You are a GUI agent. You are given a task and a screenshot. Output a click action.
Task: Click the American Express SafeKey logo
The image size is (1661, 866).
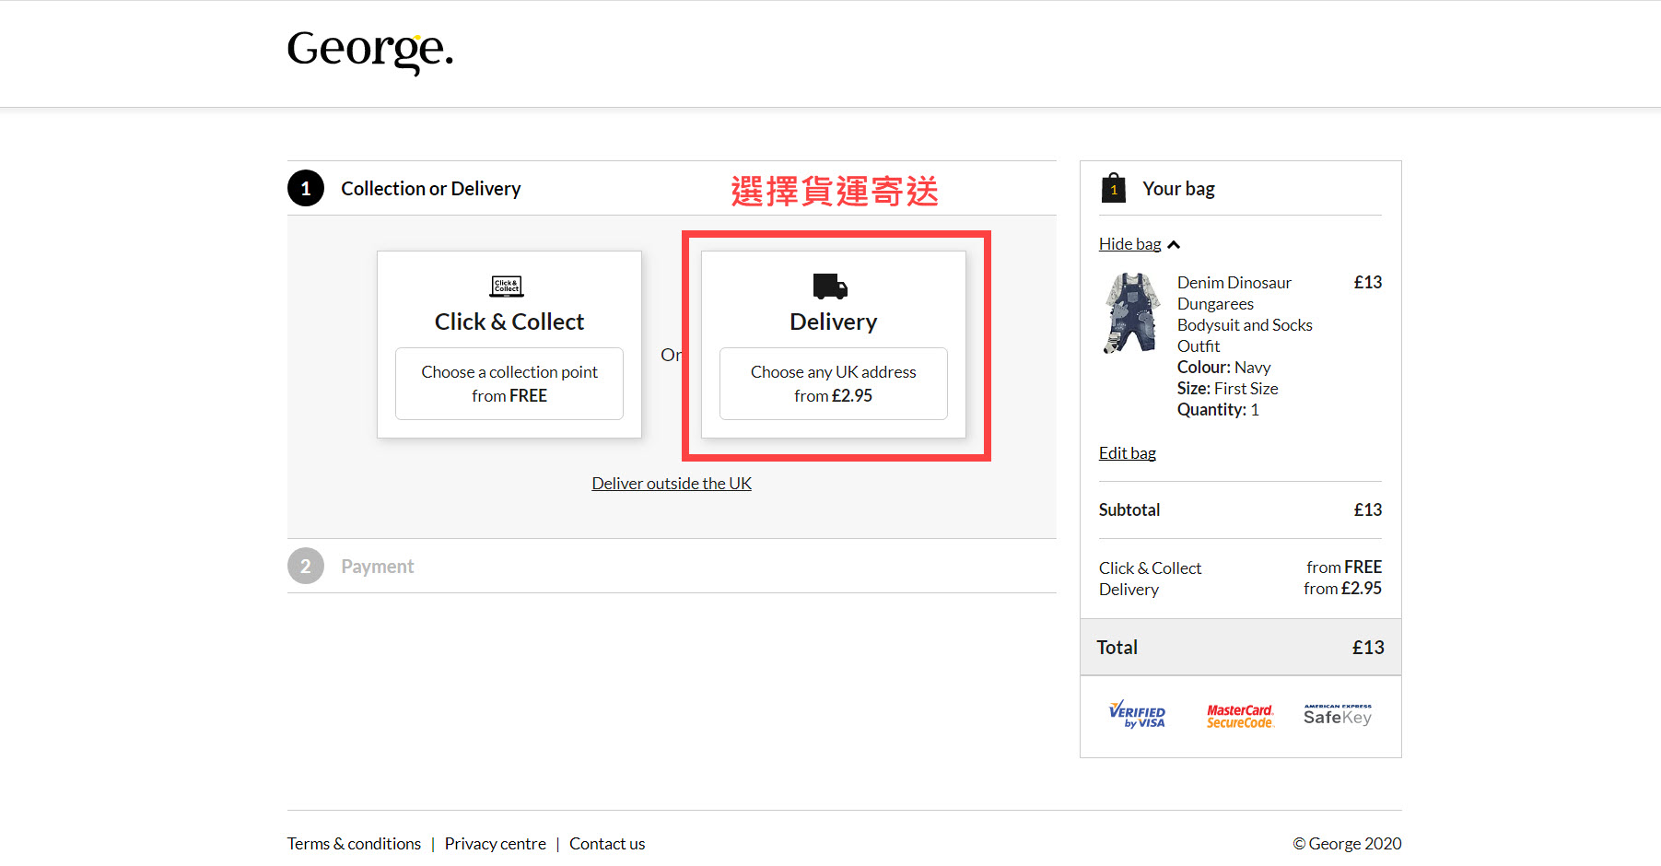pos(1338,715)
